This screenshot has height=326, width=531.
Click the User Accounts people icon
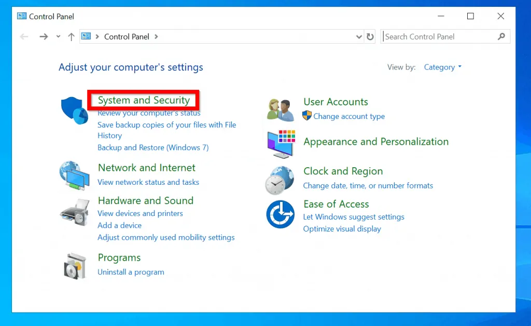tap(280, 109)
